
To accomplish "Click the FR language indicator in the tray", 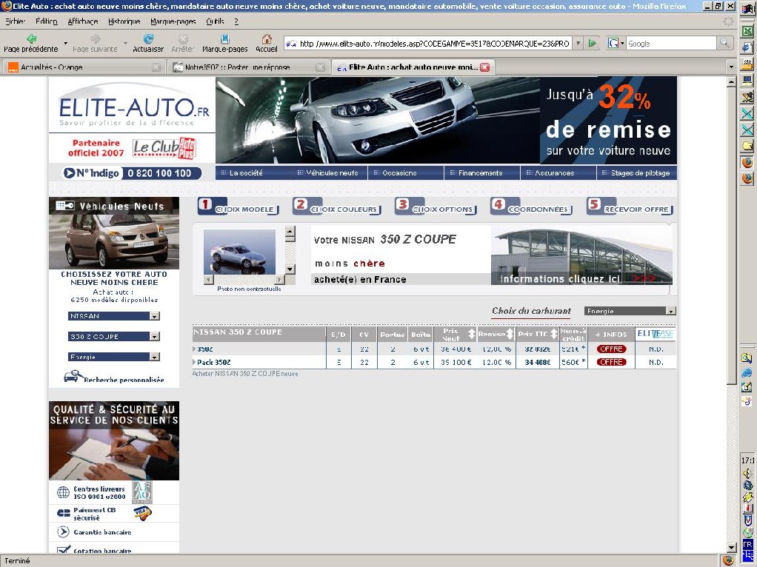I will pyautogui.click(x=747, y=544).
